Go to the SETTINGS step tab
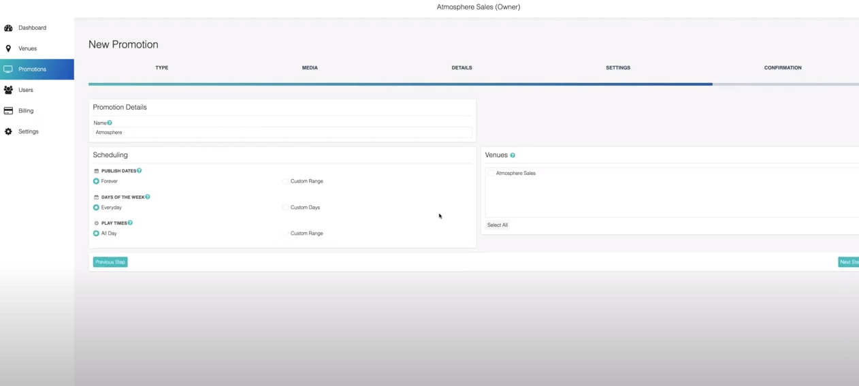 tap(618, 68)
